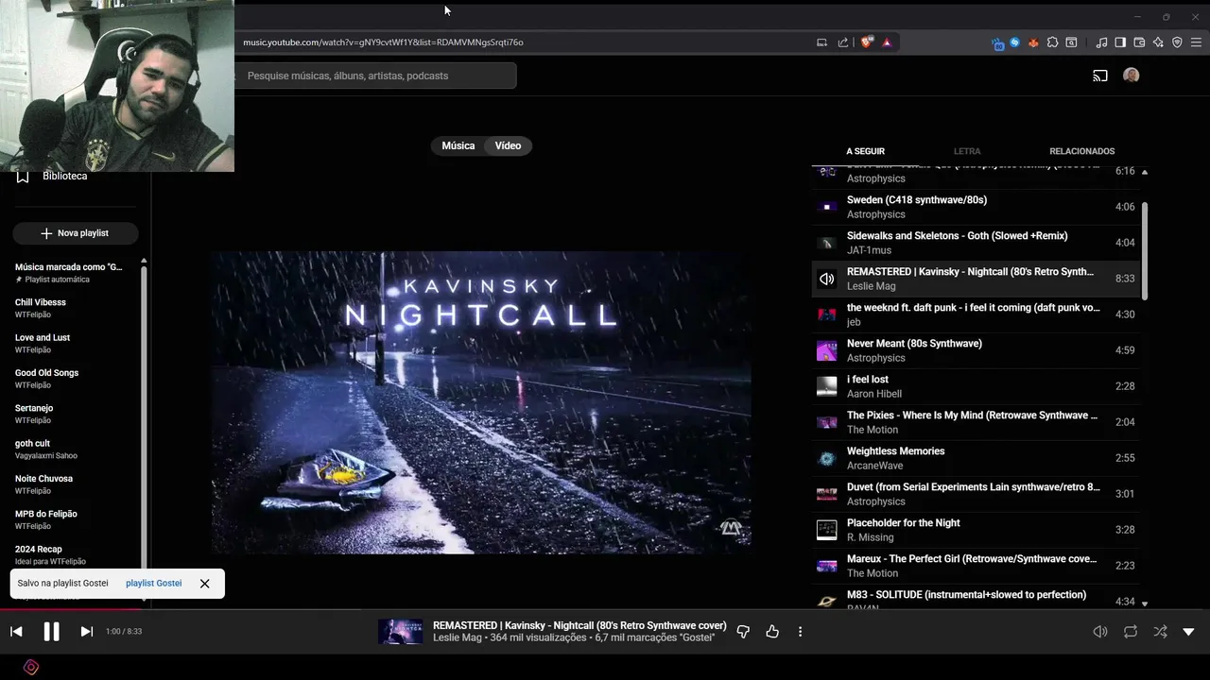
Task: Click the Brave Rewards triangle icon
Action: (x=887, y=42)
